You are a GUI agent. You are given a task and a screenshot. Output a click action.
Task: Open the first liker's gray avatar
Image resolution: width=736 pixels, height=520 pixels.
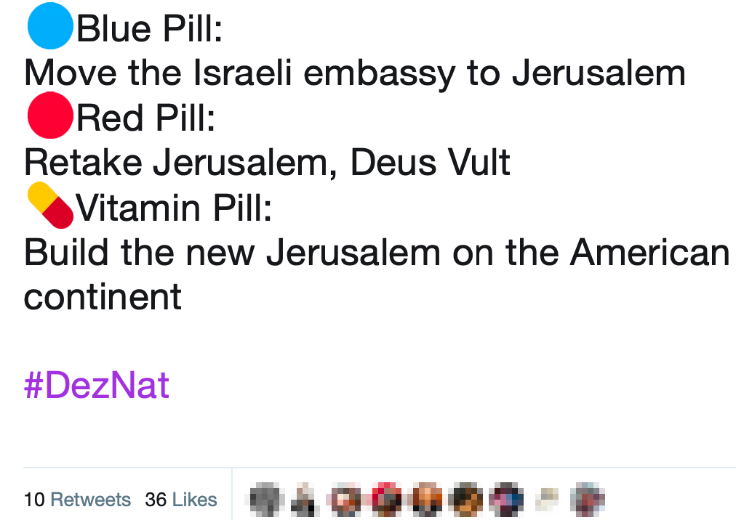coord(267,500)
